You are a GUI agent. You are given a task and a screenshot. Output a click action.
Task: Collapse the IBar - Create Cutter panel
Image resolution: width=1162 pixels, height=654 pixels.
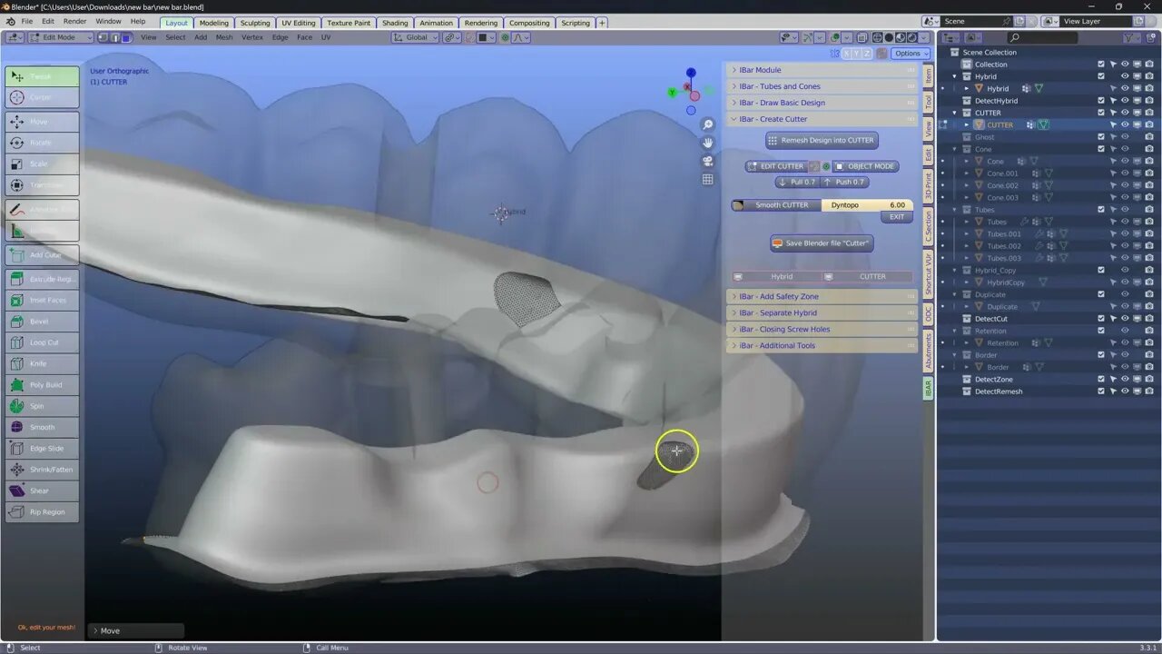tap(822, 119)
